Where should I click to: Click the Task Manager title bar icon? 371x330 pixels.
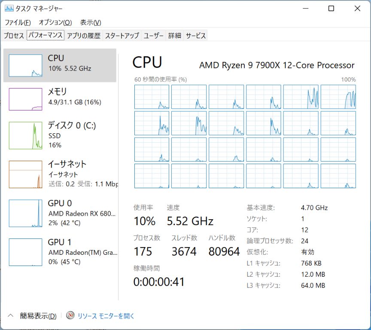coord(9,9)
